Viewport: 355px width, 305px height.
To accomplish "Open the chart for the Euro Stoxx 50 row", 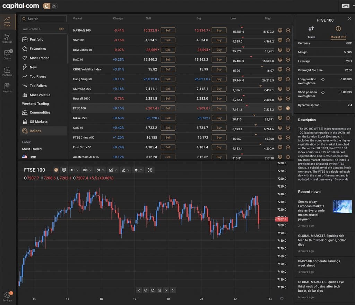I will coord(280,147).
